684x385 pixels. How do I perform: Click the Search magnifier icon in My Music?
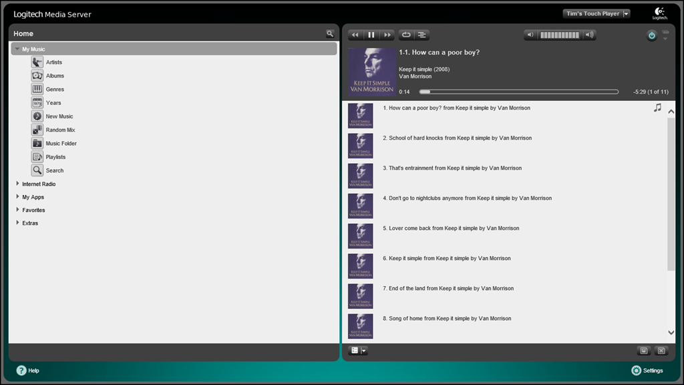(x=37, y=170)
